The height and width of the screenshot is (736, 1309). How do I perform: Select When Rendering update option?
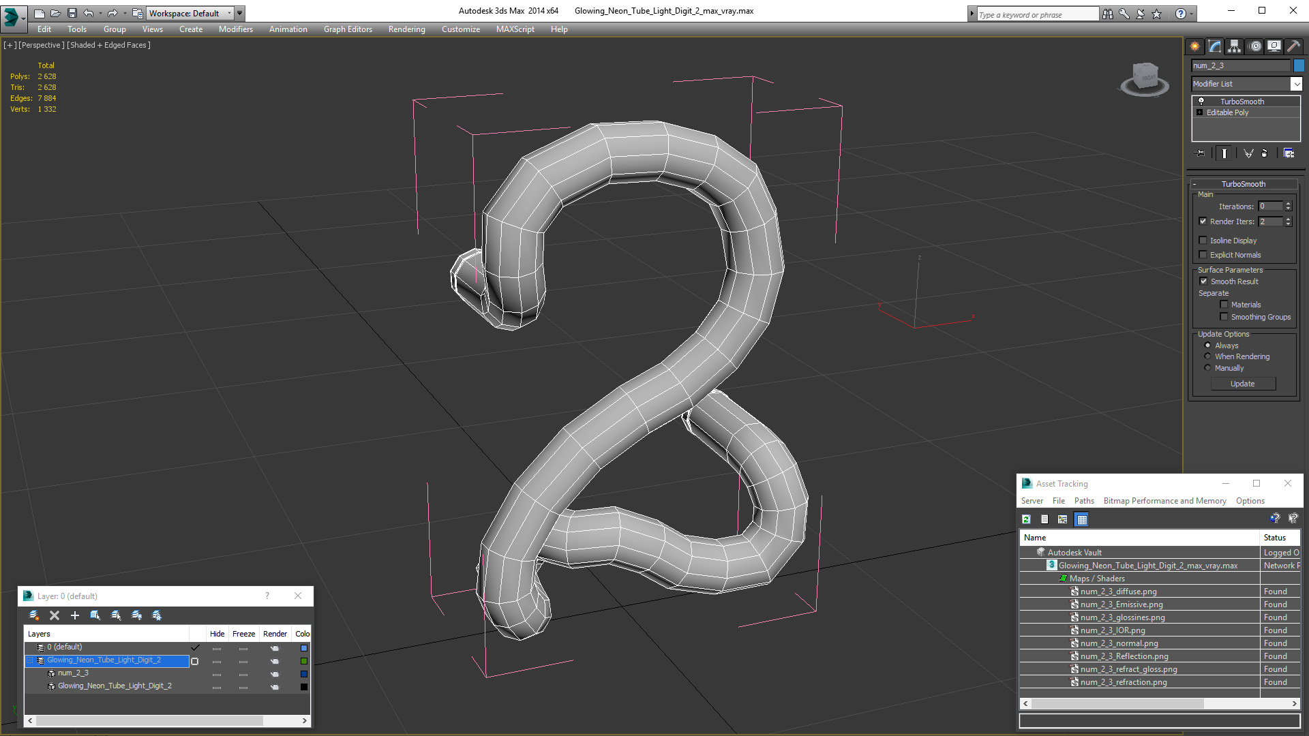pyautogui.click(x=1207, y=356)
